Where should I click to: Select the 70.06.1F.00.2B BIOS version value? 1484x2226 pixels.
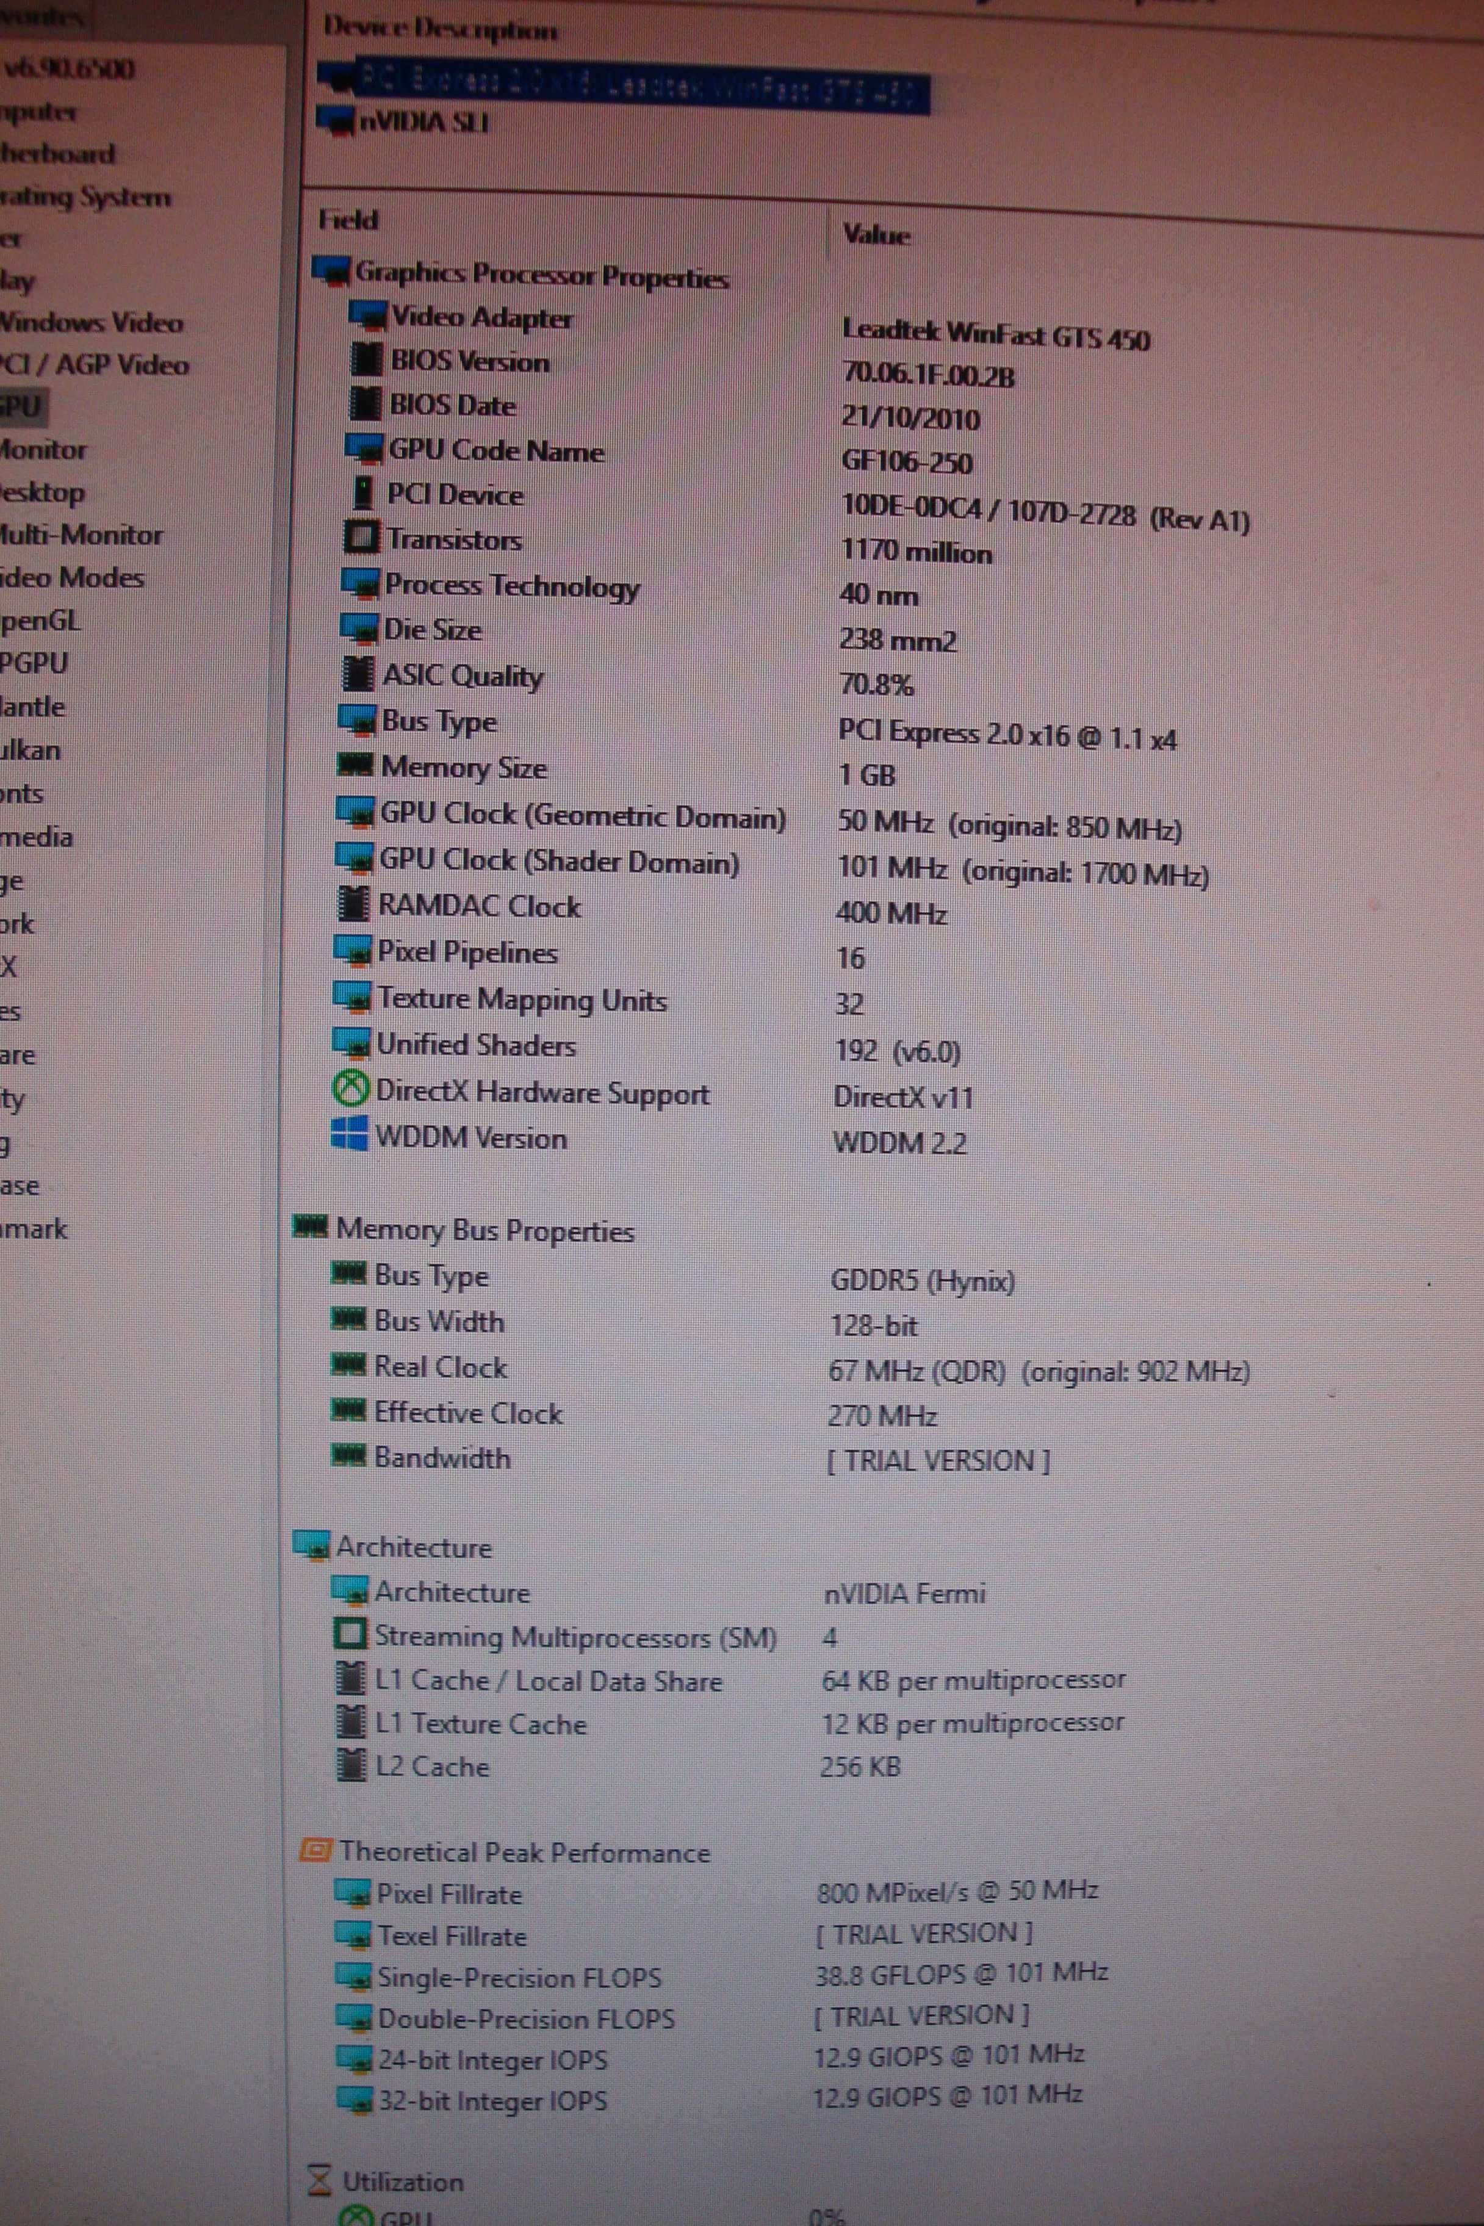coord(927,375)
